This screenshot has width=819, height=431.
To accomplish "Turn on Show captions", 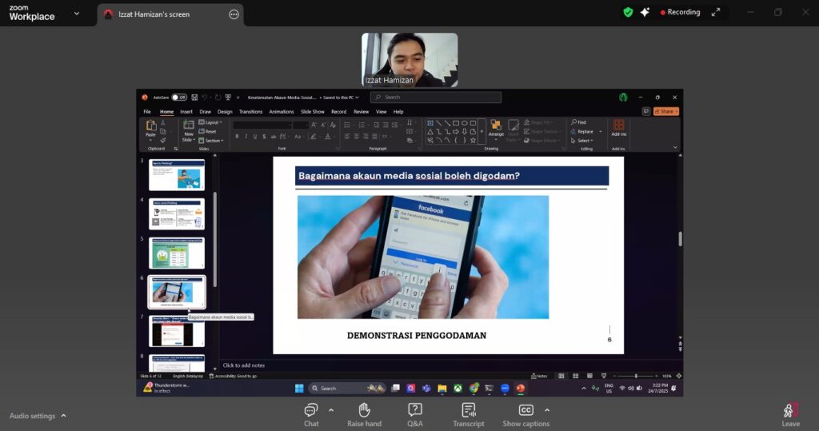I will [x=525, y=413].
